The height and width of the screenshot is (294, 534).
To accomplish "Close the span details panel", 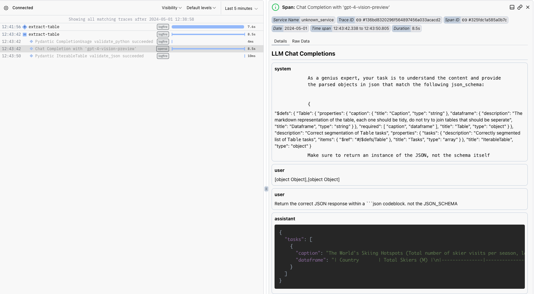I will pyautogui.click(x=528, y=7).
